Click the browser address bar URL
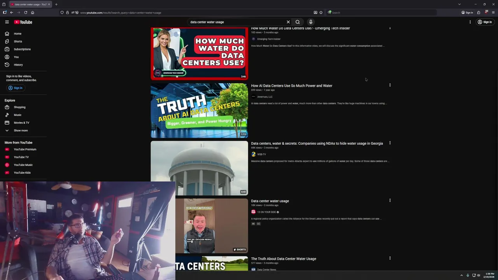The height and width of the screenshot is (280, 498). (x=121, y=12)
